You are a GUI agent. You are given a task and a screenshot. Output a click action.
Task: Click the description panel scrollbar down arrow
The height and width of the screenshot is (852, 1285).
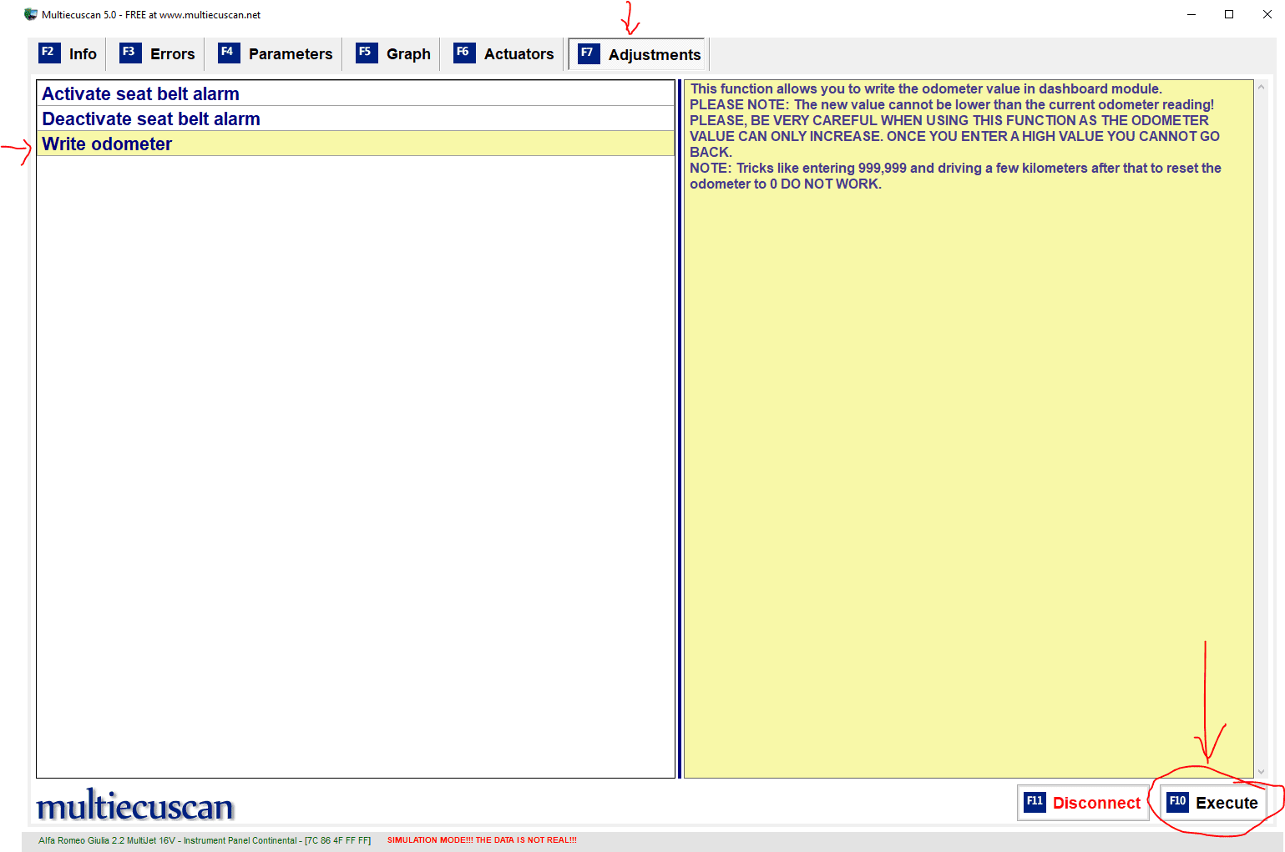click(x=1261, y=772)
